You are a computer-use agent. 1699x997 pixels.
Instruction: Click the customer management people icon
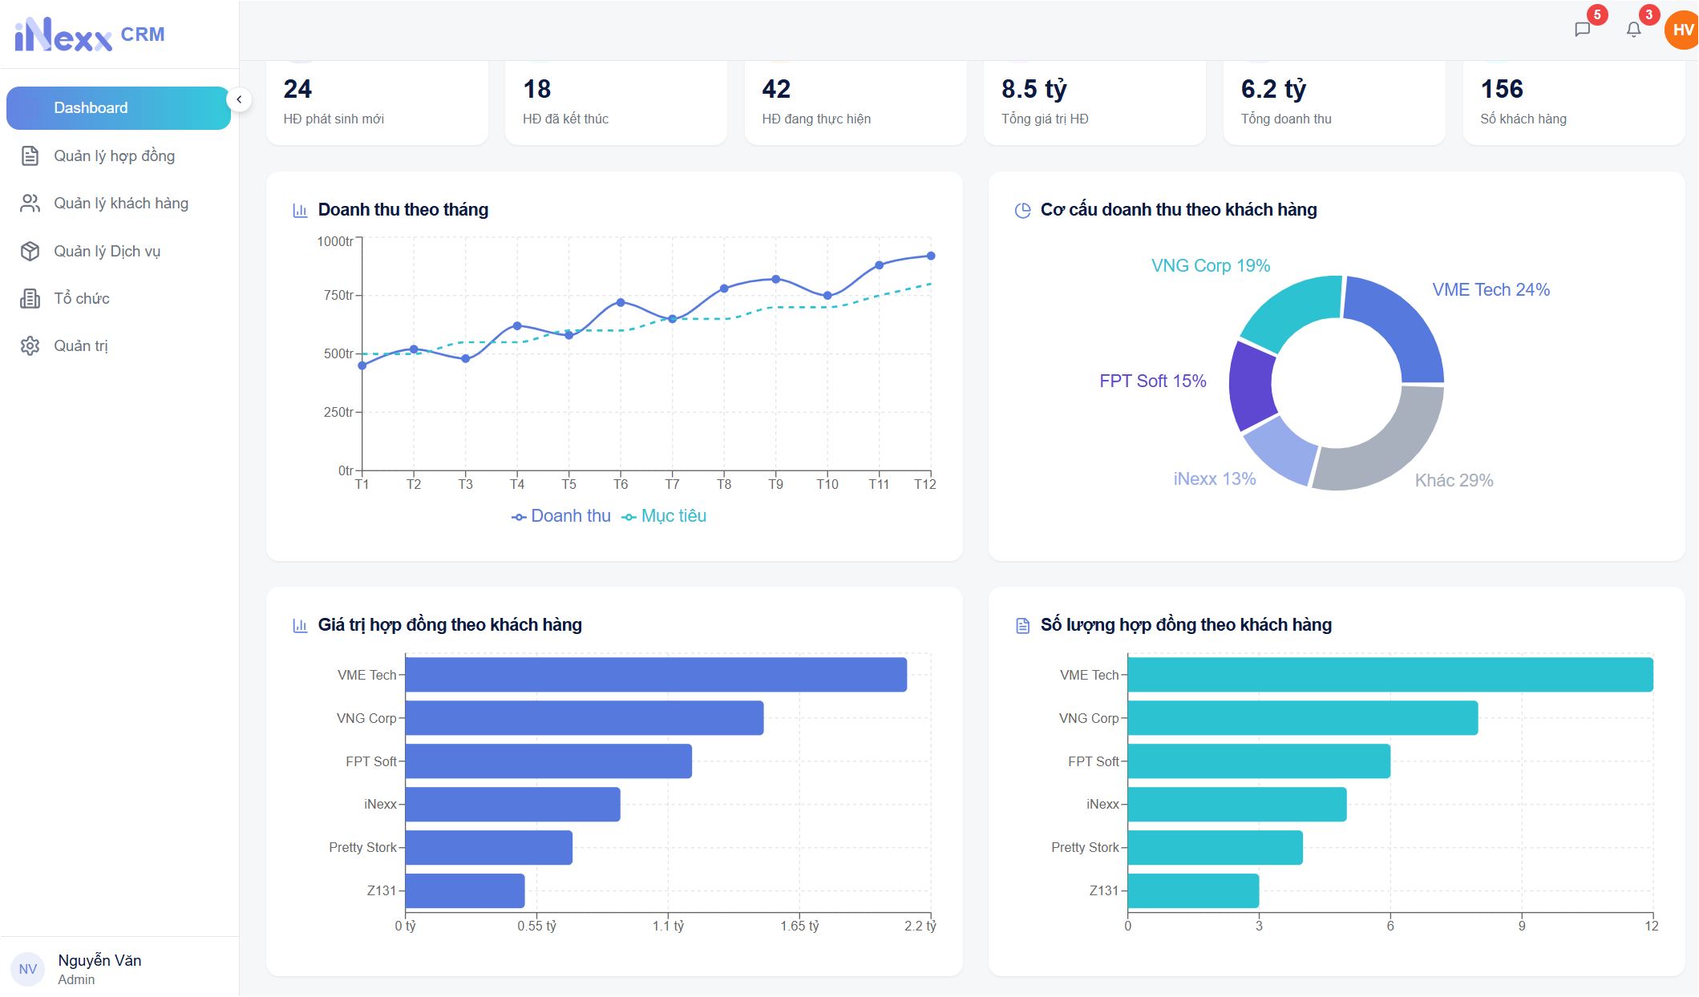point(30,204)
